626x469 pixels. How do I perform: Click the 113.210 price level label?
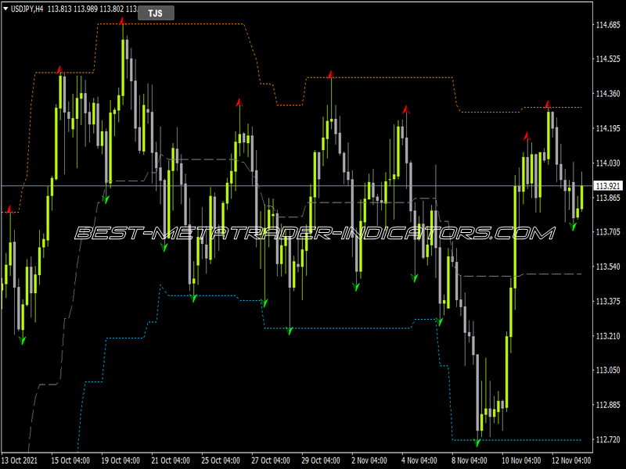pyautogui.click(x=608, y=336)
